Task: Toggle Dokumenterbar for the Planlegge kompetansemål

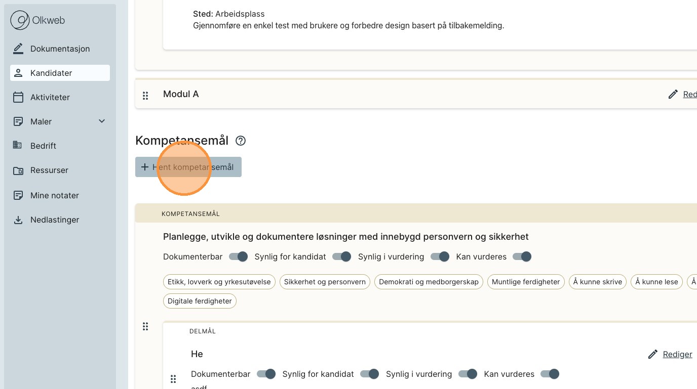Action: point(239,256)
